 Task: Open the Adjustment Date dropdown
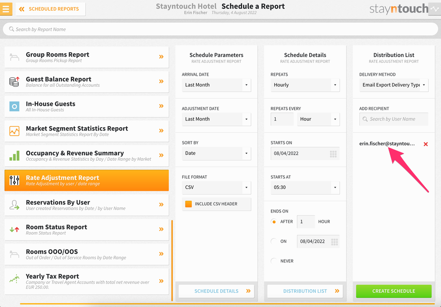pos(216,119)
